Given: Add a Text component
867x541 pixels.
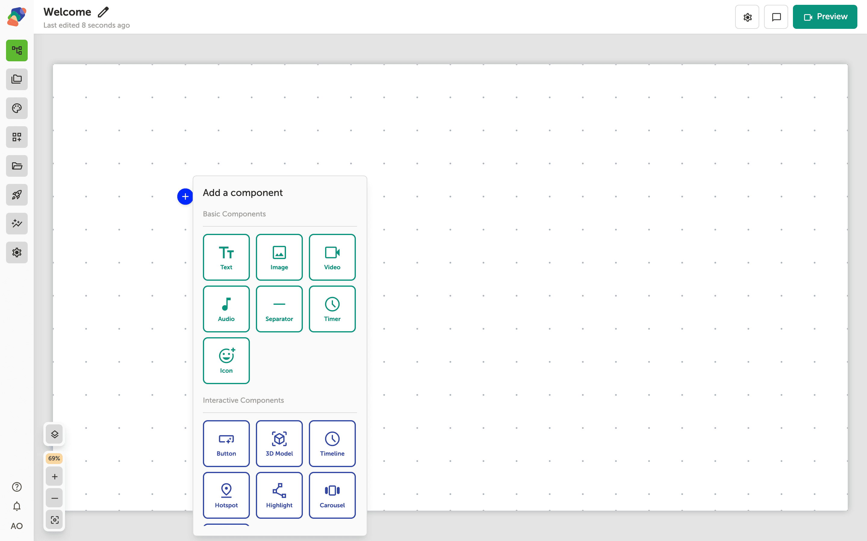Looking at the screenshot, I should pos(226,257).
